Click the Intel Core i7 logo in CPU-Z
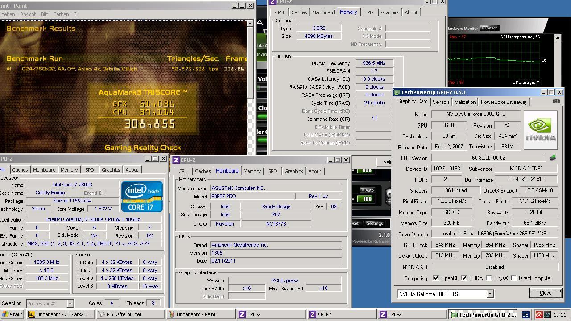The image size is (571, 321). click(142, 197)
